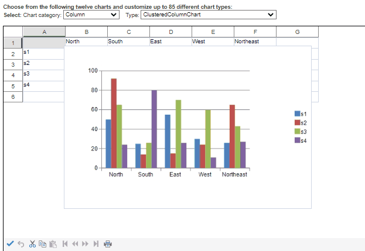The image size is (365, 251).
Task: Click the undo arrow icon
Action: coord(21,243)
